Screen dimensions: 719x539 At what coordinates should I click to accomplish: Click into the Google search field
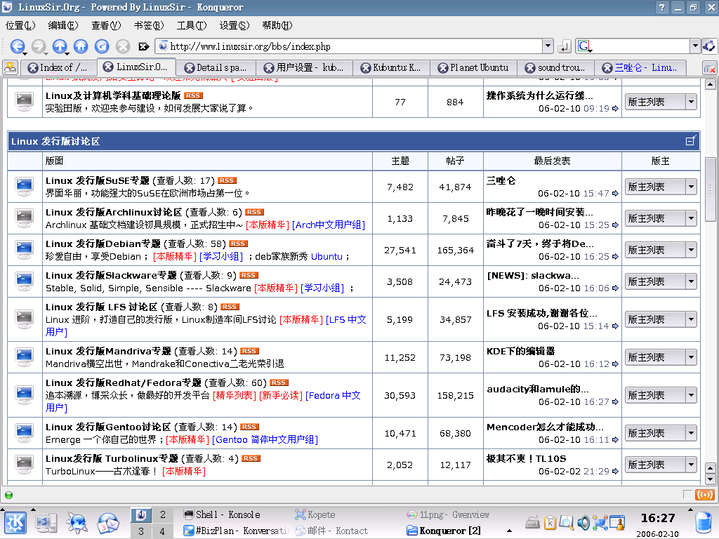641,46
